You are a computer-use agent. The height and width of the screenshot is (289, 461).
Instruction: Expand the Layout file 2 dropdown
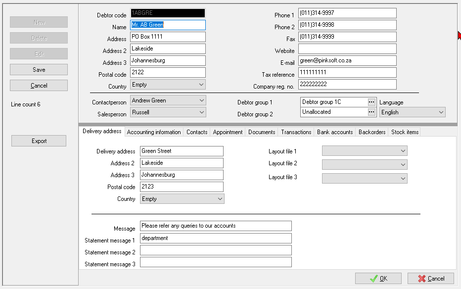pos(365,164)
